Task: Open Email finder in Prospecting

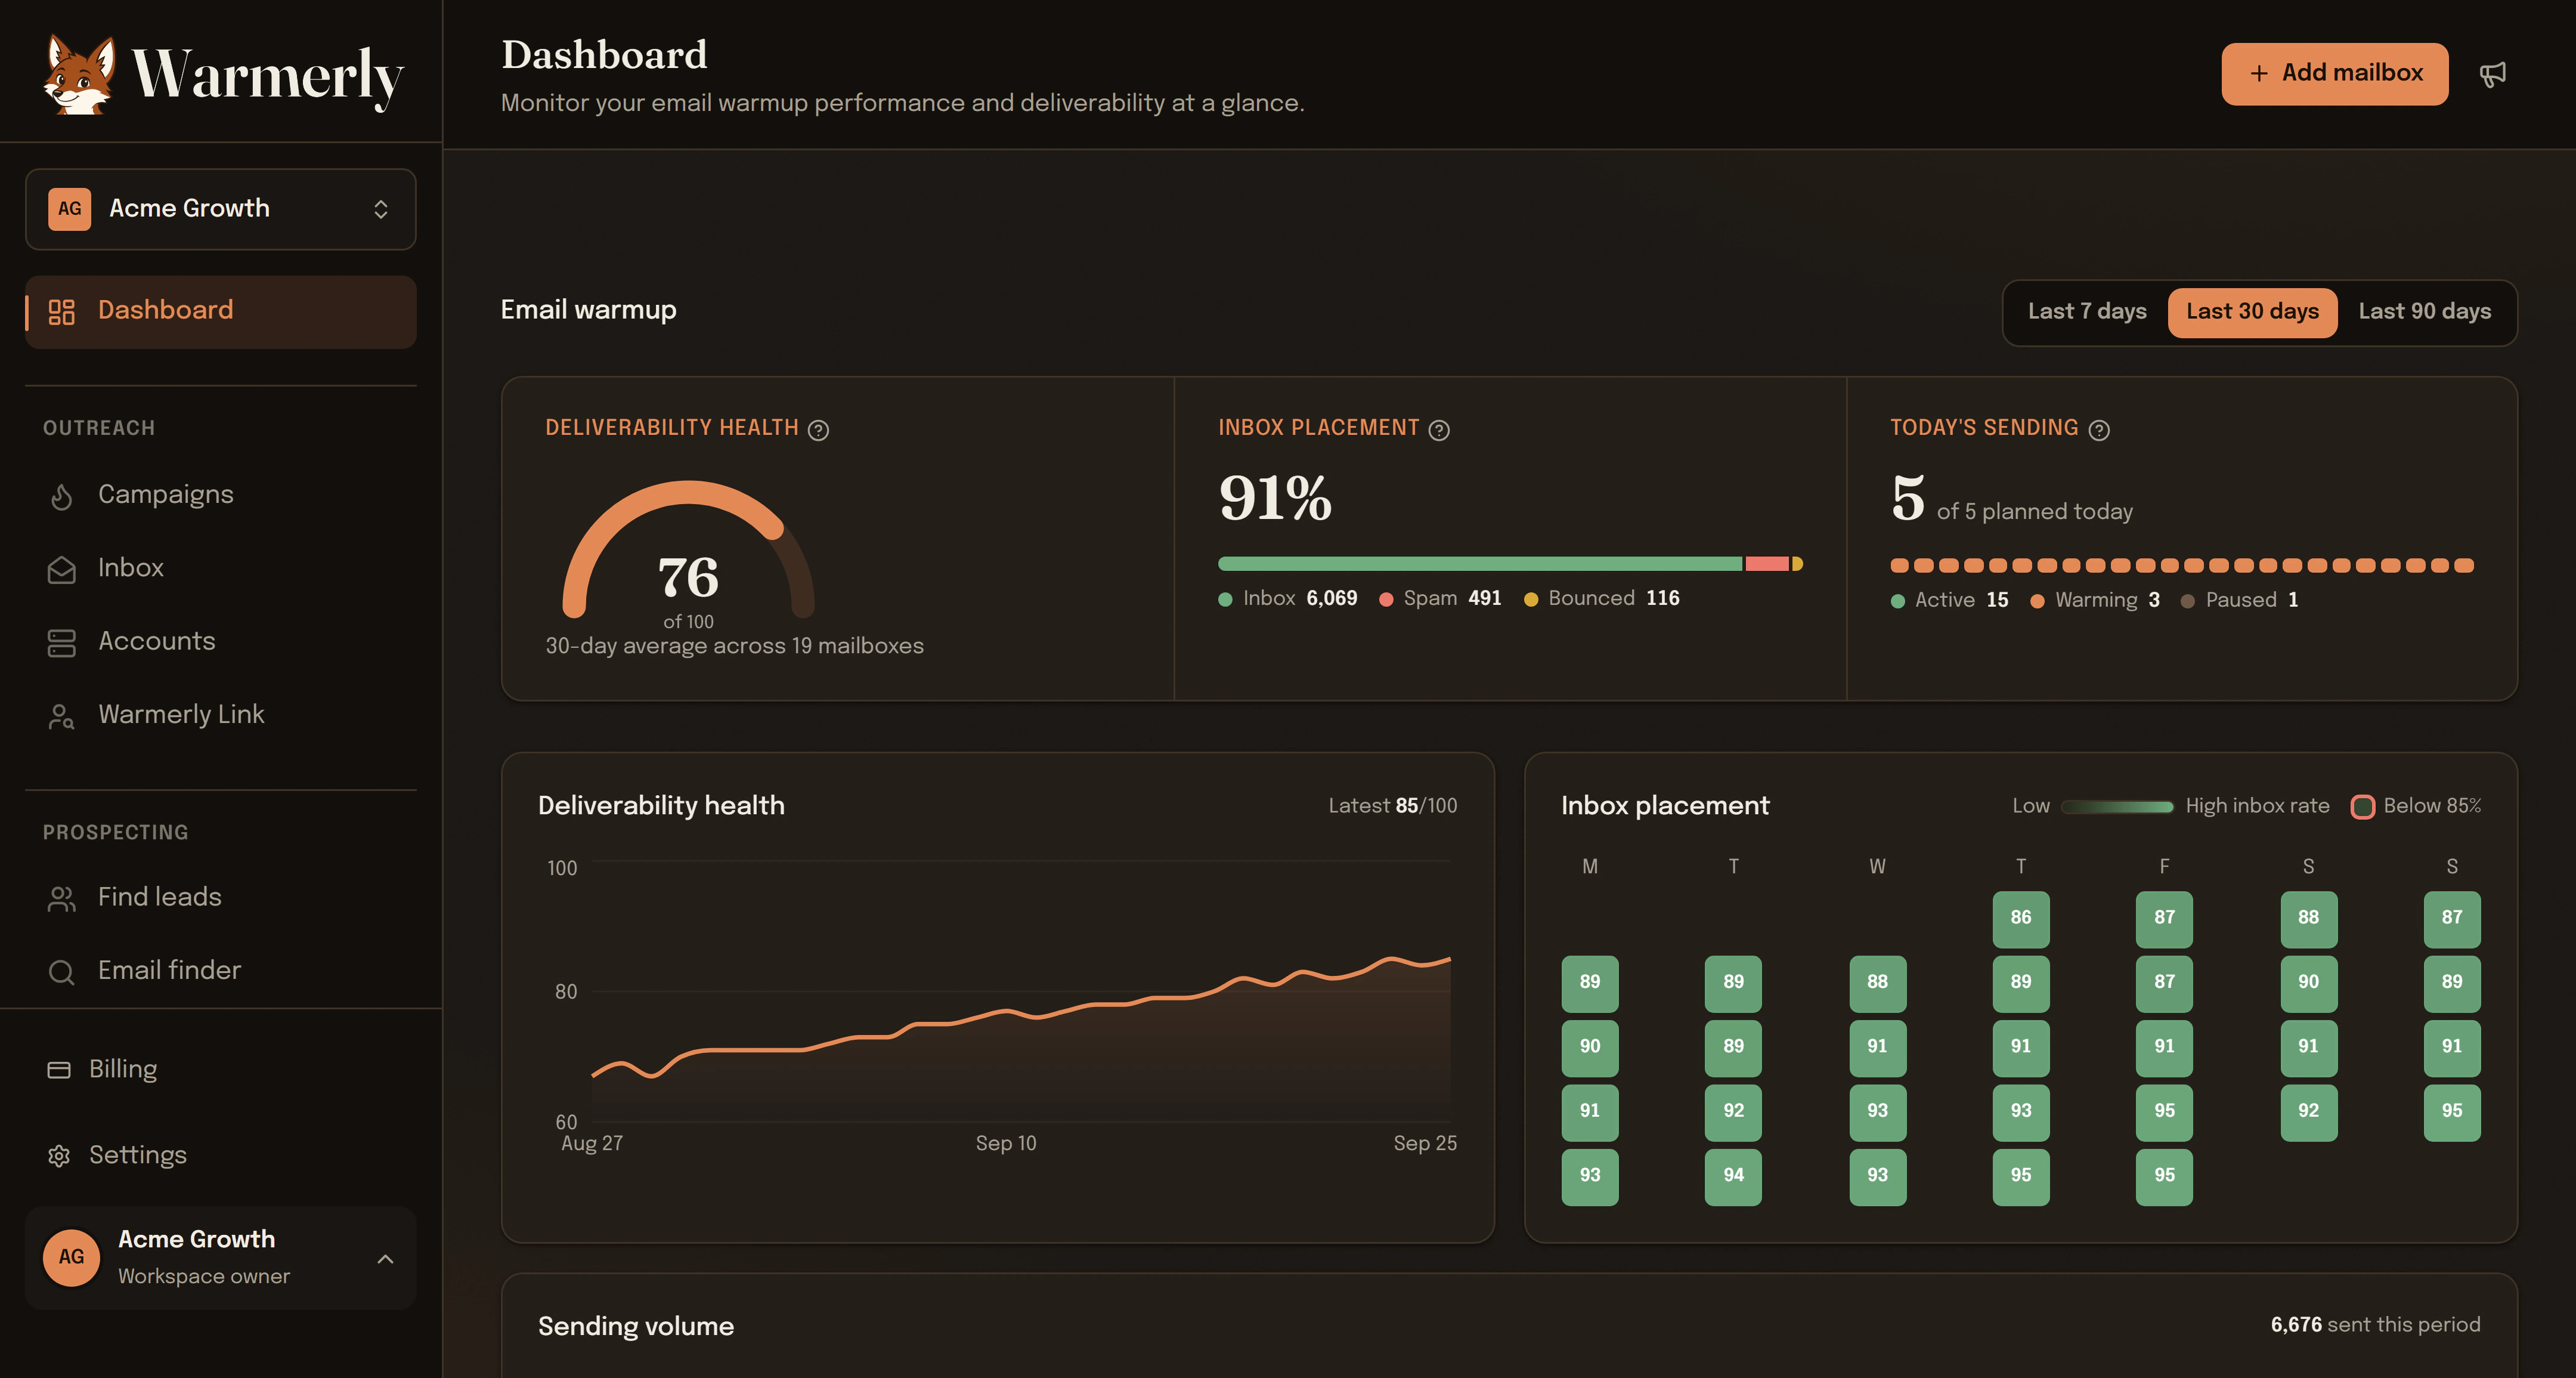Action: (x=220, y=971)
